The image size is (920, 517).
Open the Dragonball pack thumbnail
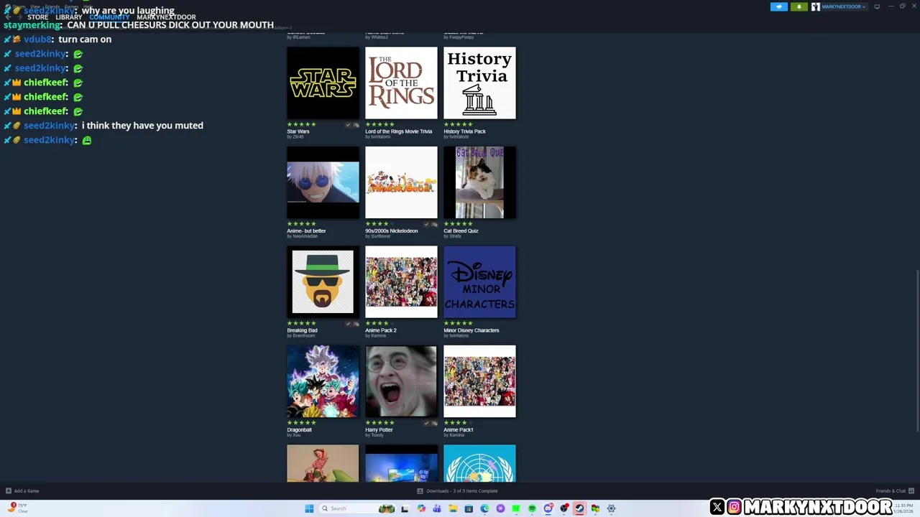tap(323, 381)
